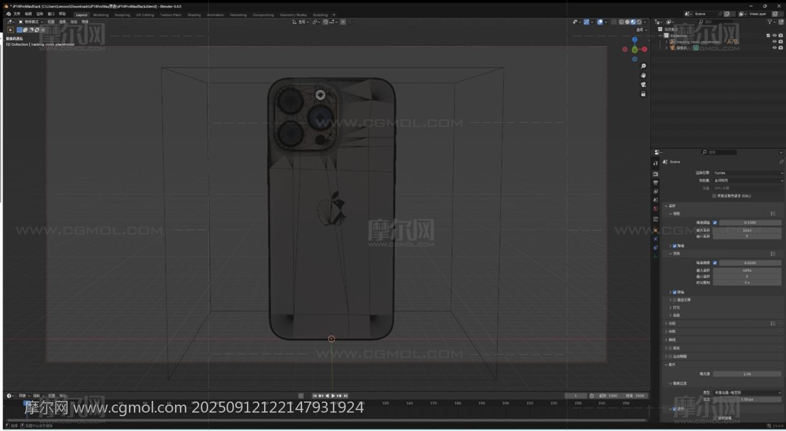Click the pan hand icon in viewport
786x431 pixels.
click(x=643, y=75)
